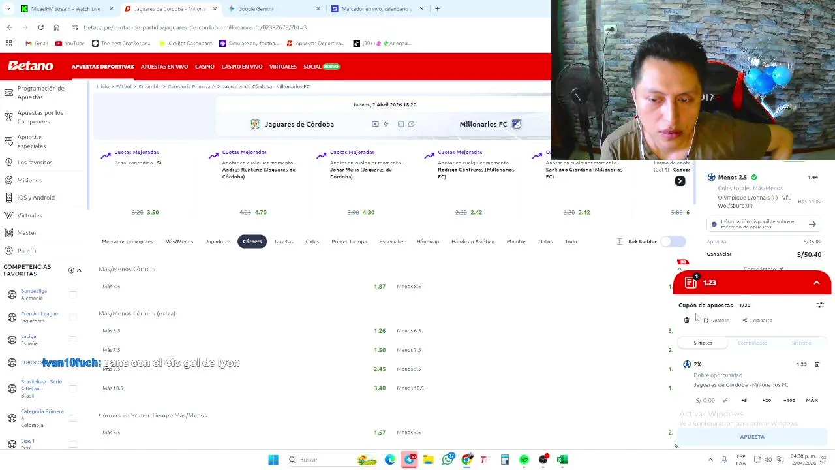This screenshot has width=835, height=470.
Task: Check the Liga 1 Perú checkbox
Action: point(73,444)
